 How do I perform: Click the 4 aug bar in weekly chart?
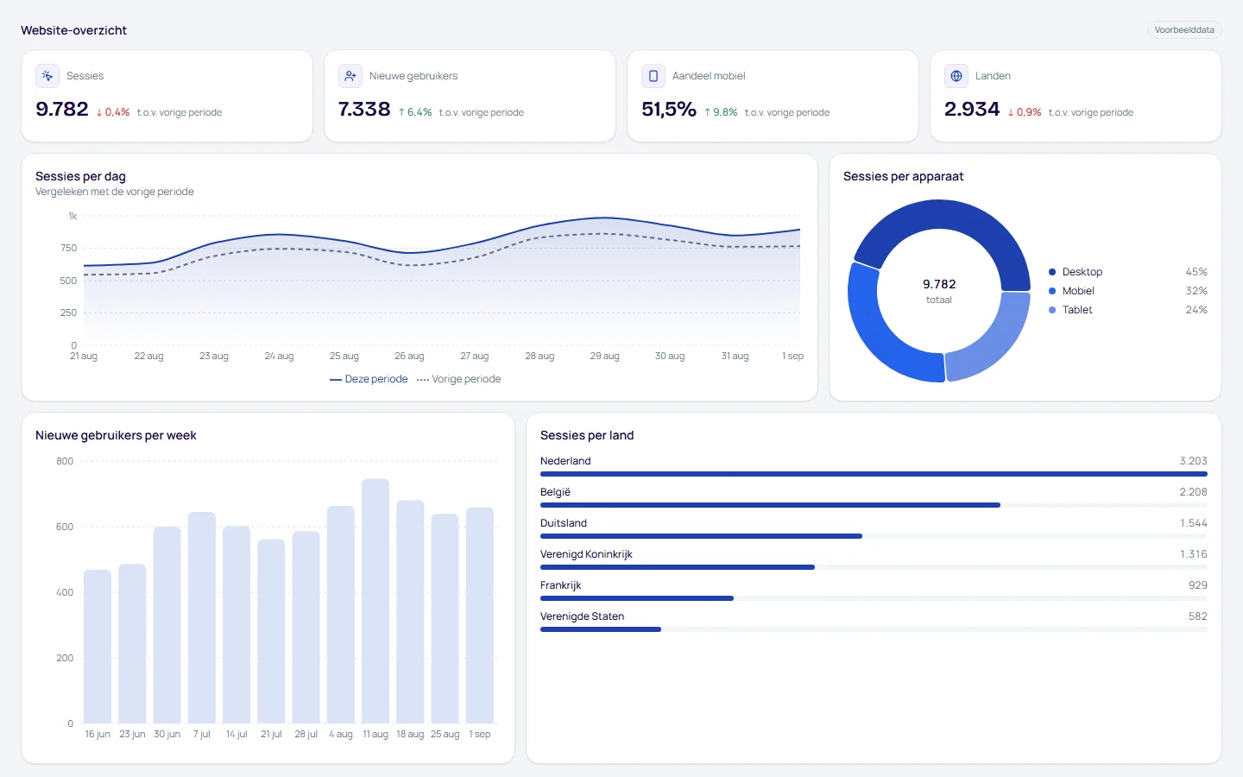[341, 615]
